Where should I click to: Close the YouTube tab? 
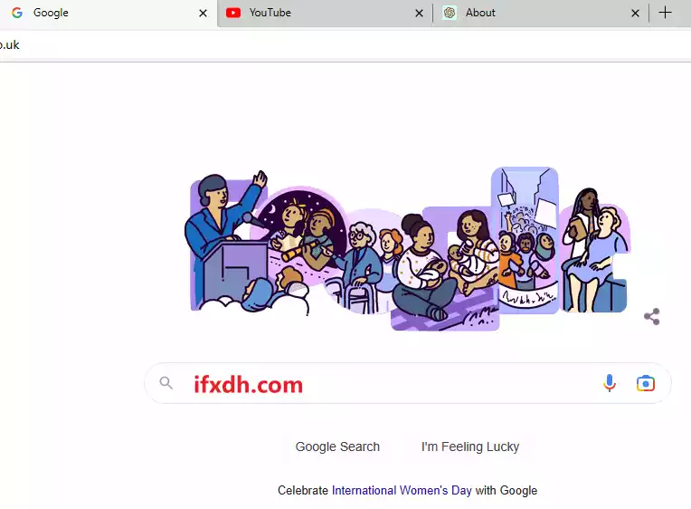point(419,14)
